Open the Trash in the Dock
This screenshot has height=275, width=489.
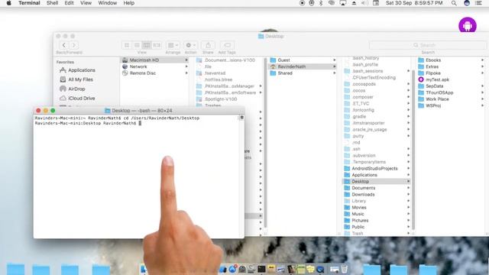click(344, 269)
